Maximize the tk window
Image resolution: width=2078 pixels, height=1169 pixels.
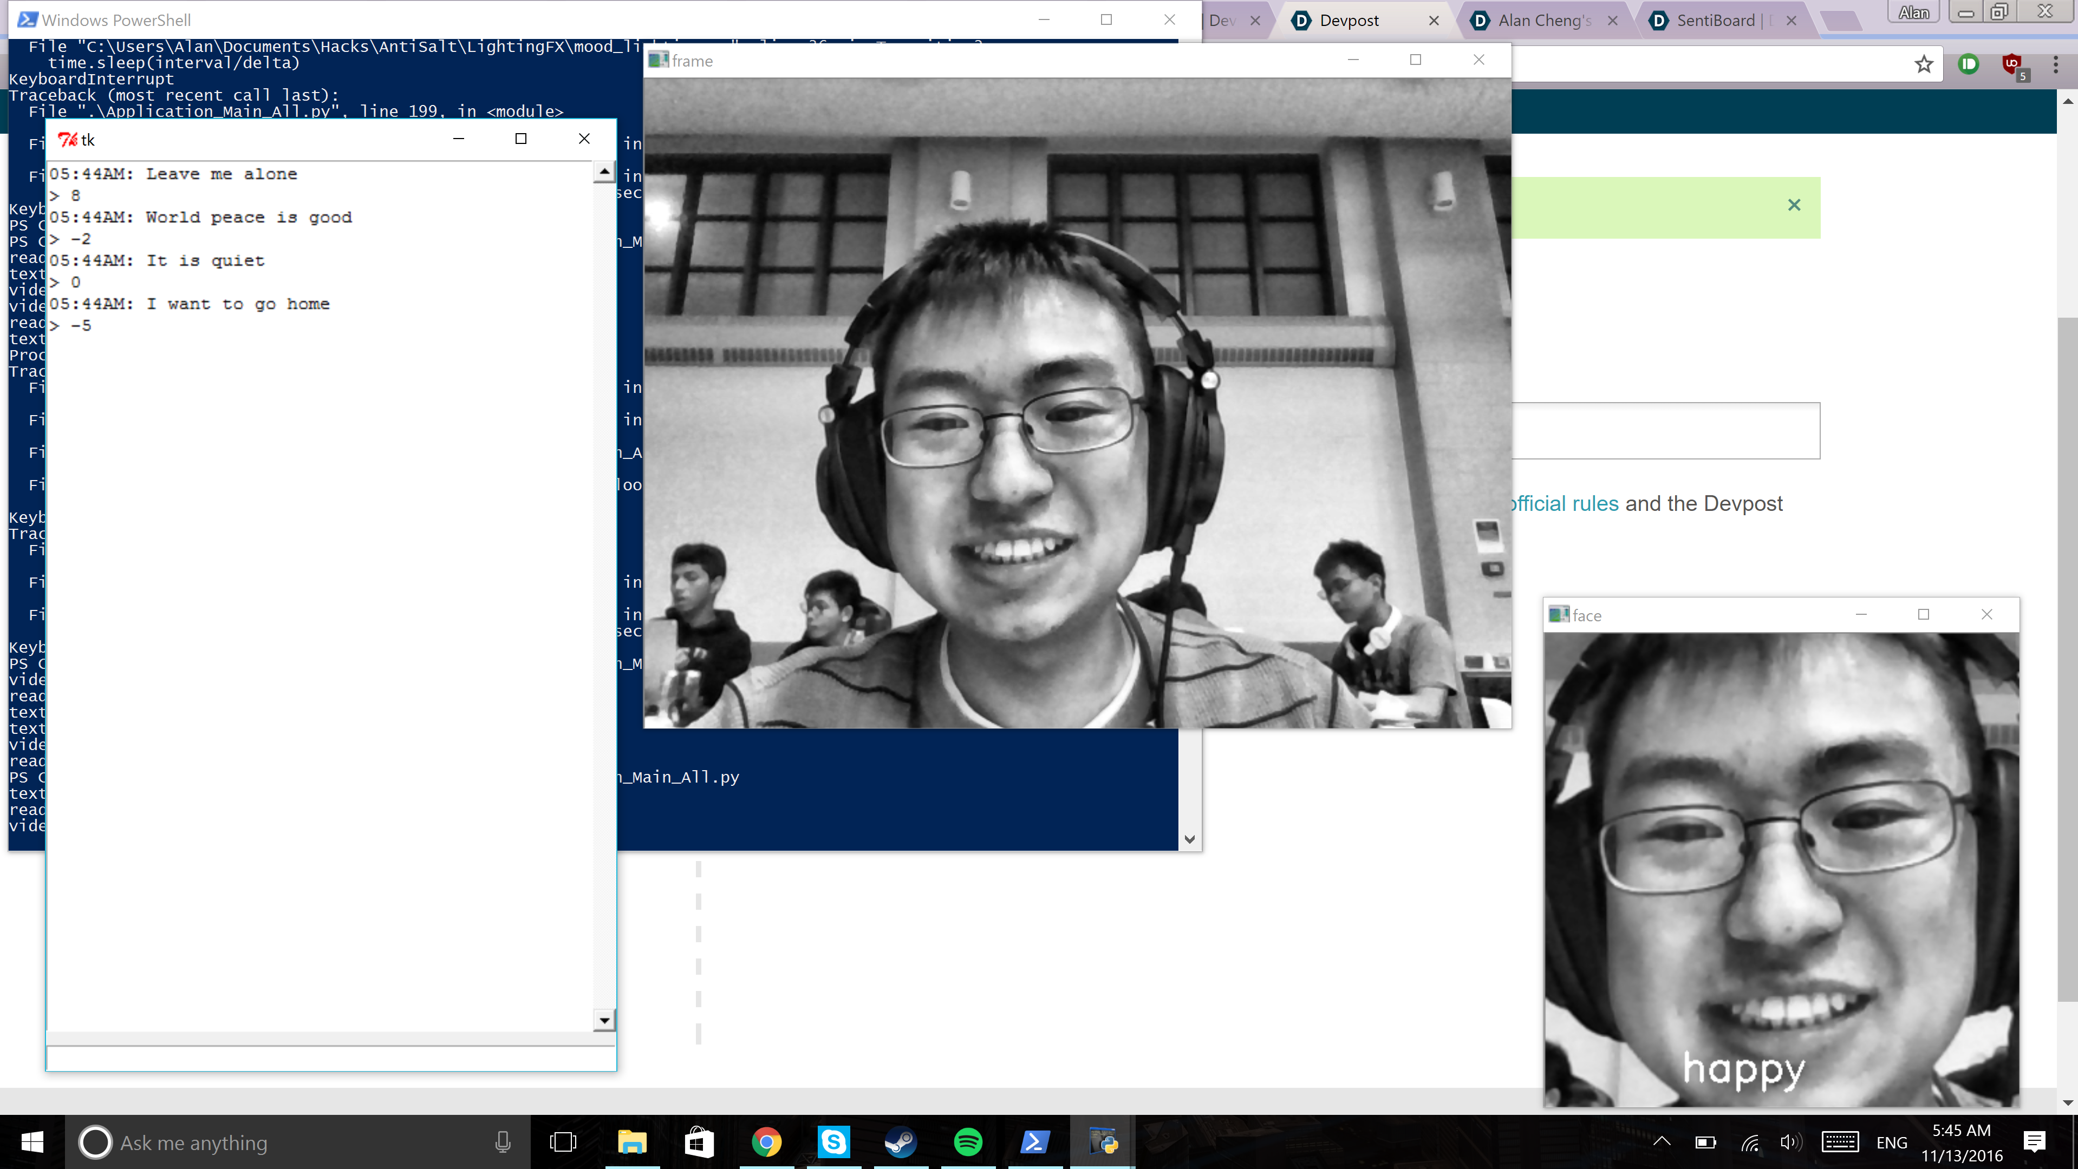521,139
